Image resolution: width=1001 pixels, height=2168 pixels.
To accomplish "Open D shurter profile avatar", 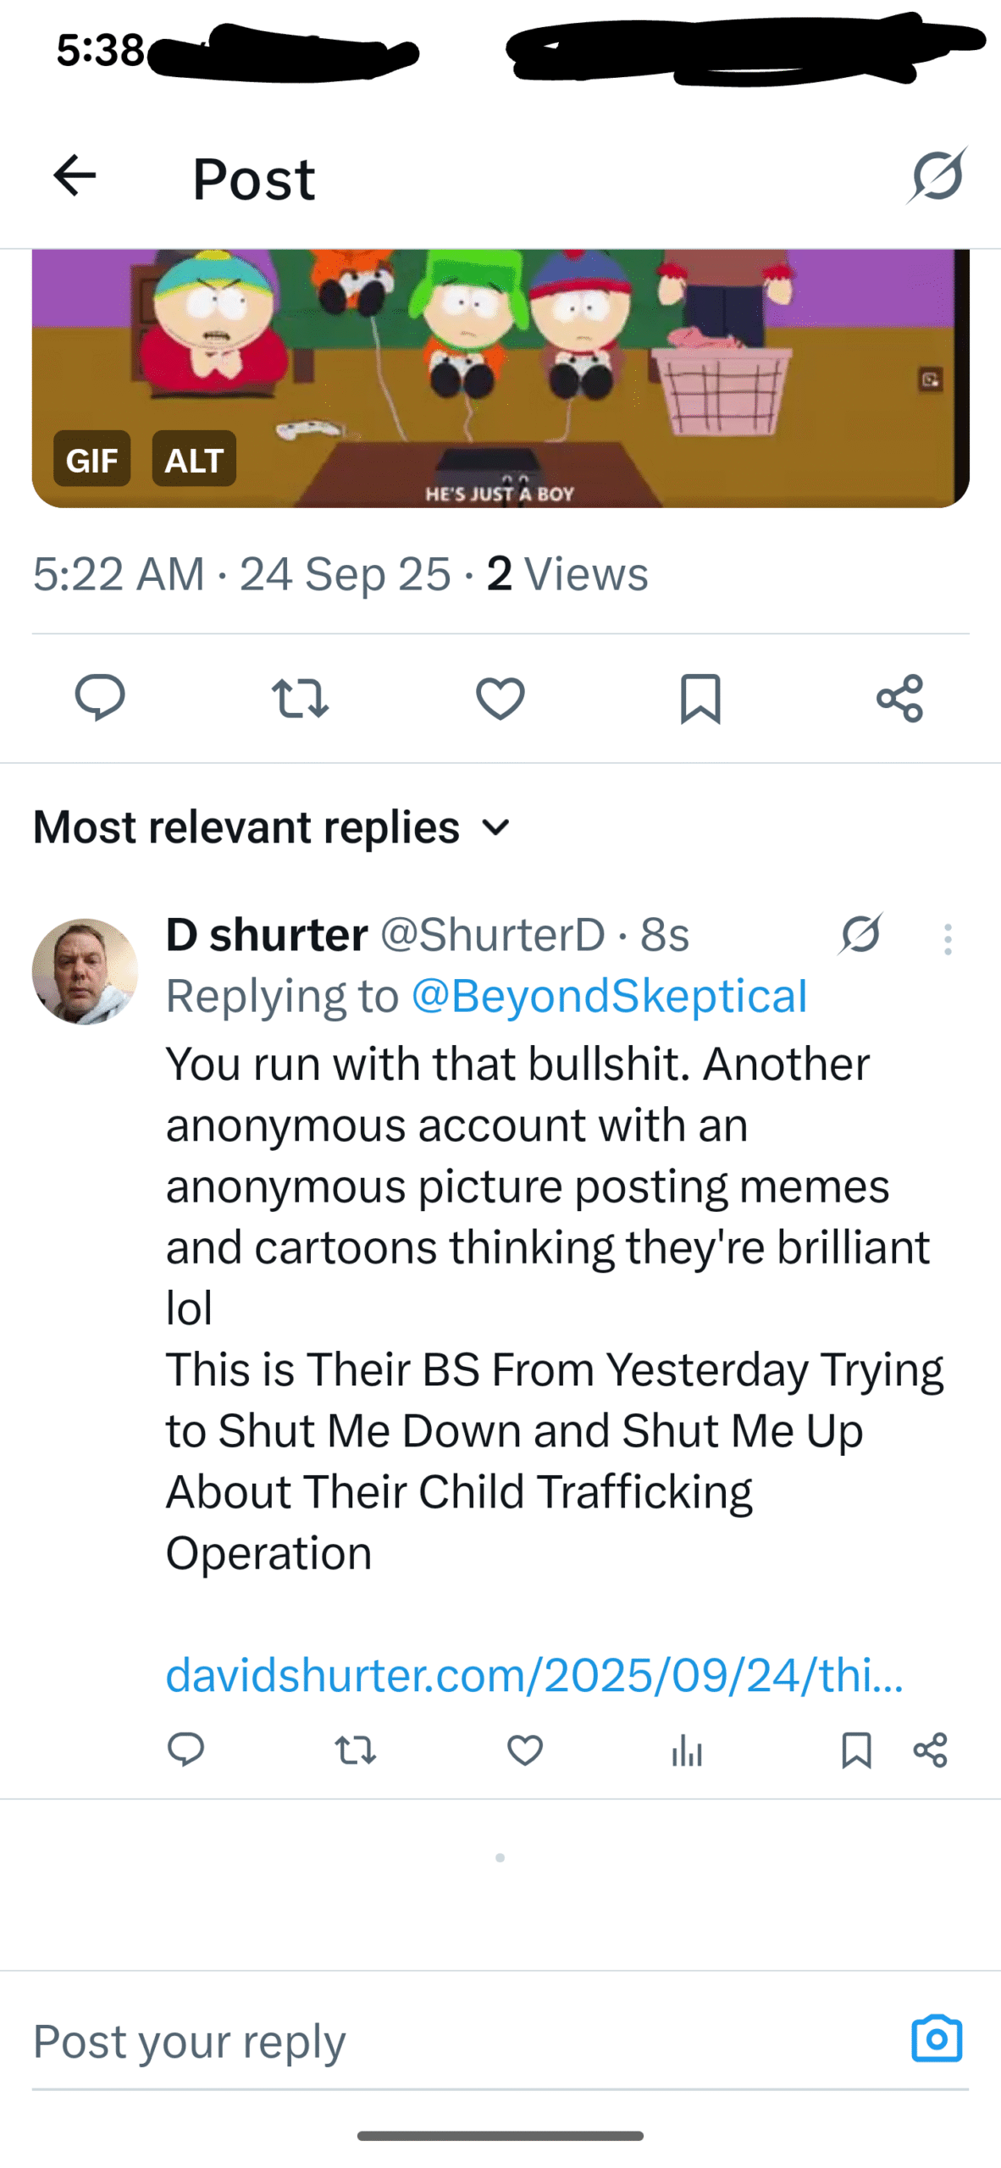I will (85, 971).
